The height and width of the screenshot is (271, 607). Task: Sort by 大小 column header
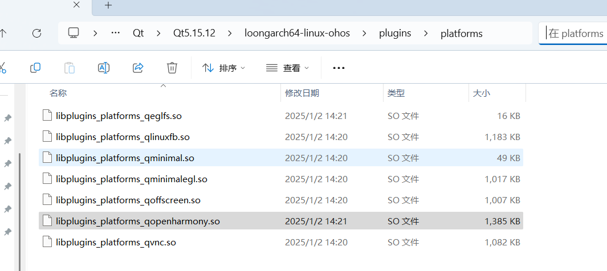pyautogui.click(x=480, y=93)
